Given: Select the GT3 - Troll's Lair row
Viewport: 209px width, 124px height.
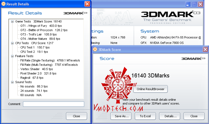Looking at the screenshot, I should (38, 34).
